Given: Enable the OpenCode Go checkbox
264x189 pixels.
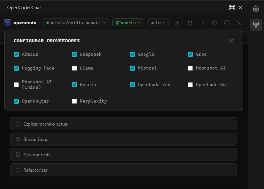Looking at the screenshot, I should tap(190, 85).
